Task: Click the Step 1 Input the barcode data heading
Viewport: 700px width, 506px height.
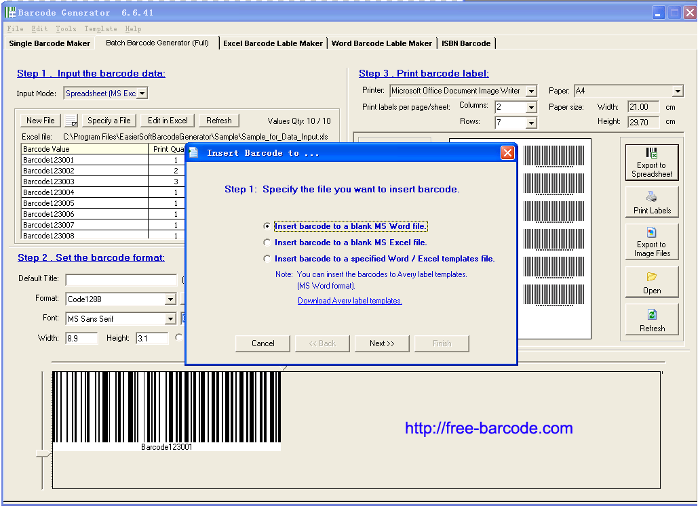Action: tap(91, 74)
